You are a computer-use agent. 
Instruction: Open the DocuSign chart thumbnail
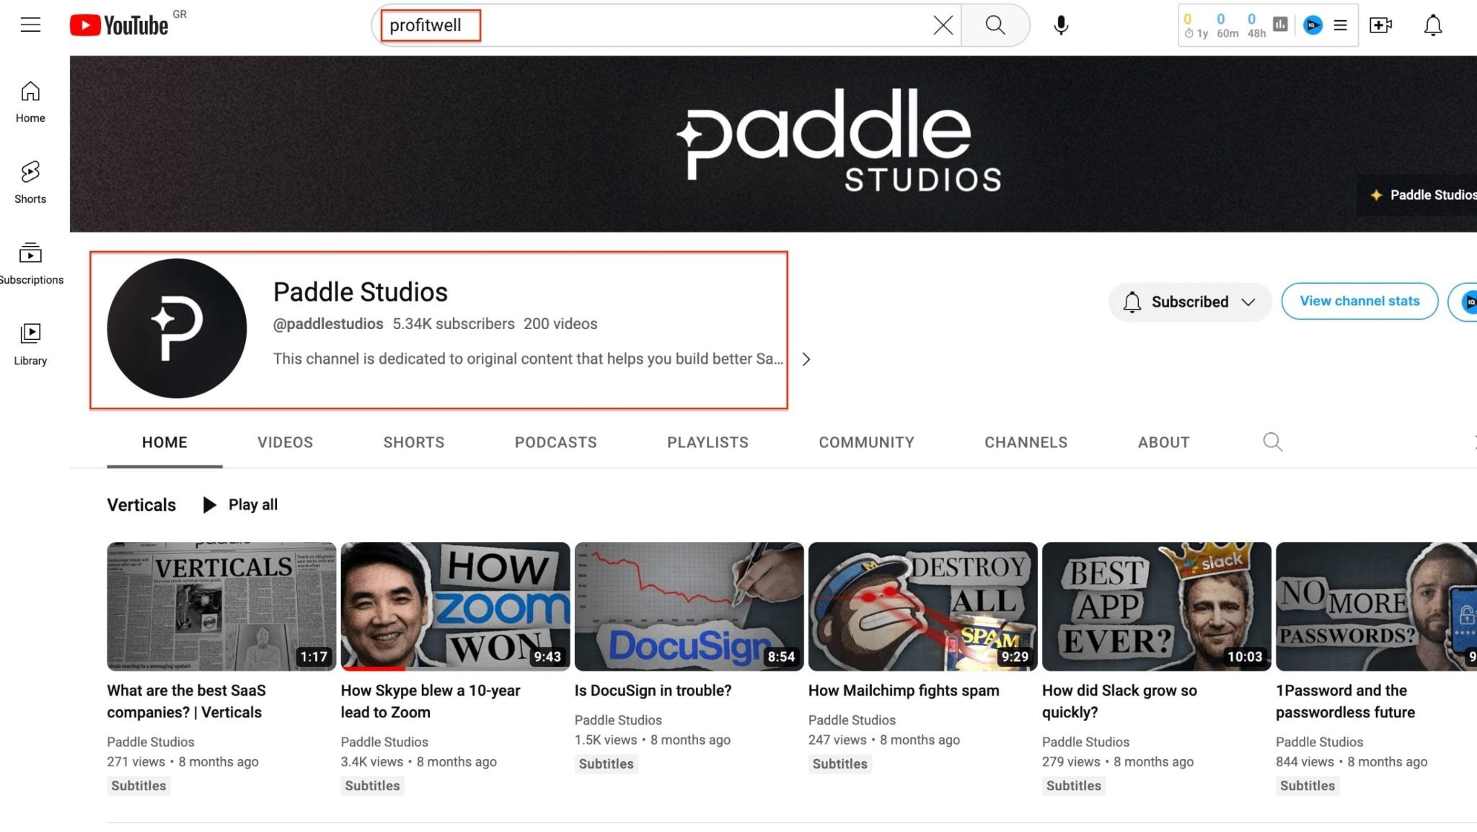tap(689, 606)
